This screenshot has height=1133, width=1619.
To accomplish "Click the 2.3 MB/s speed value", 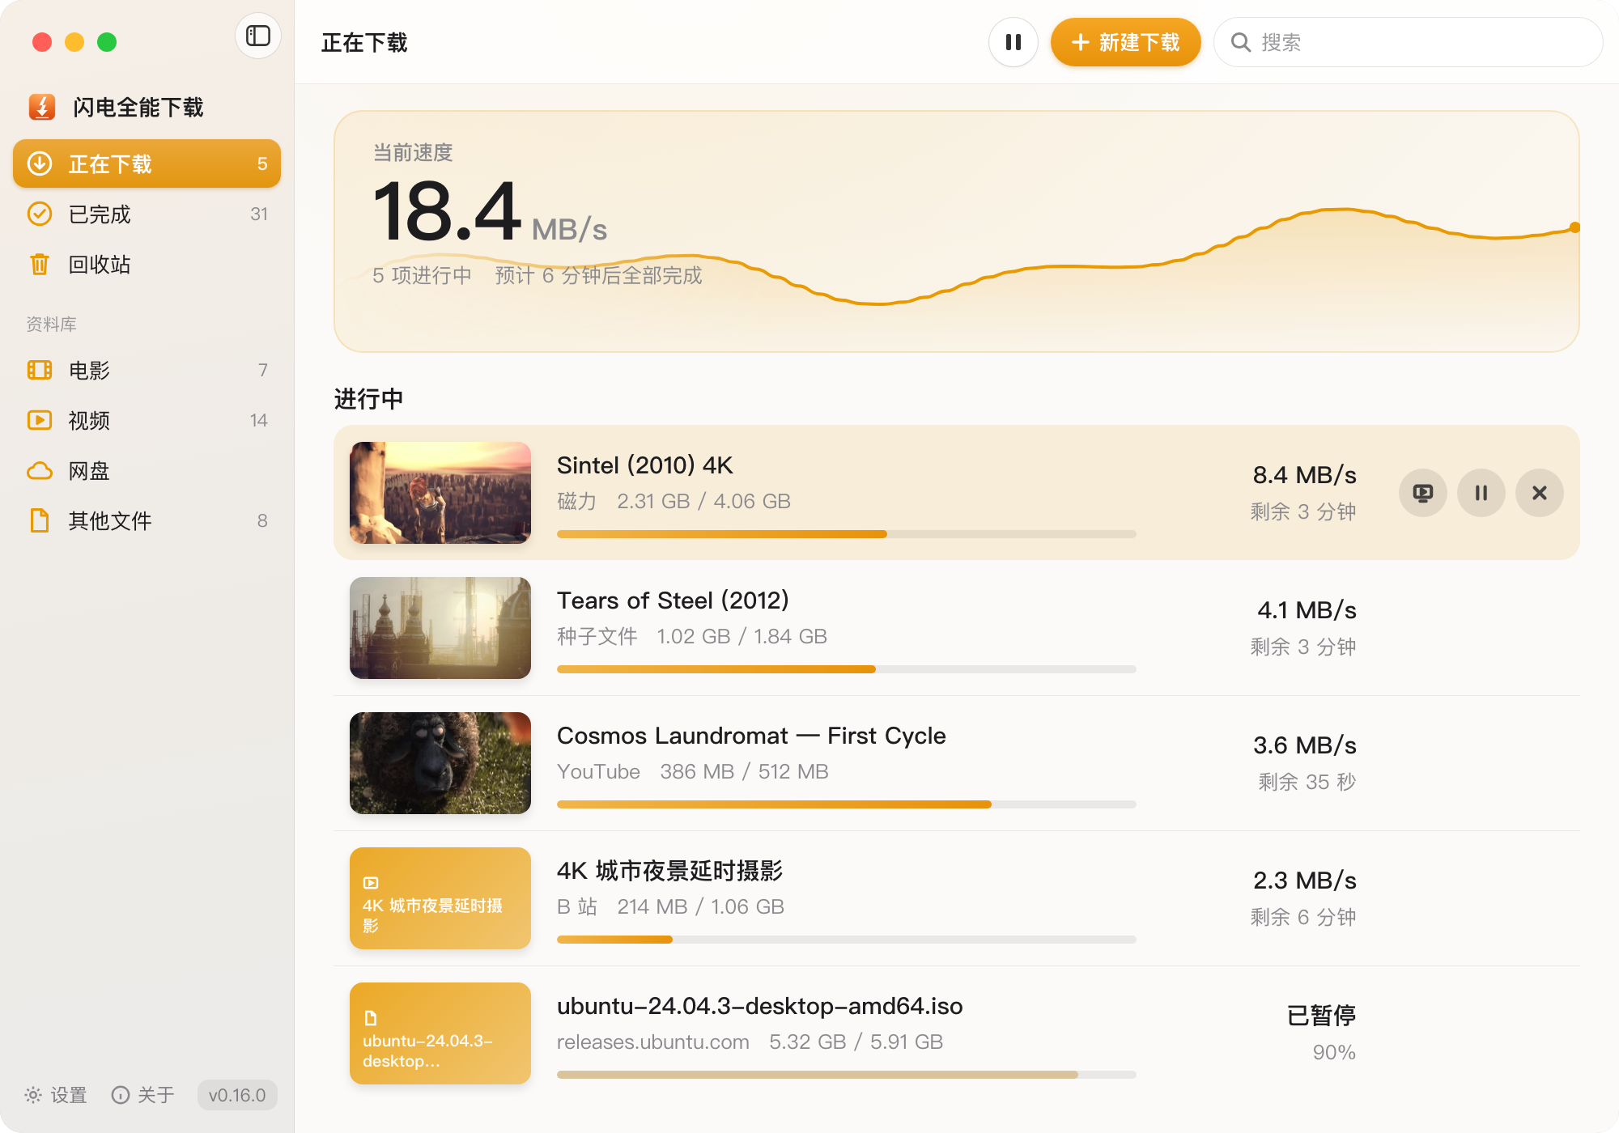I will [1305, 881].
